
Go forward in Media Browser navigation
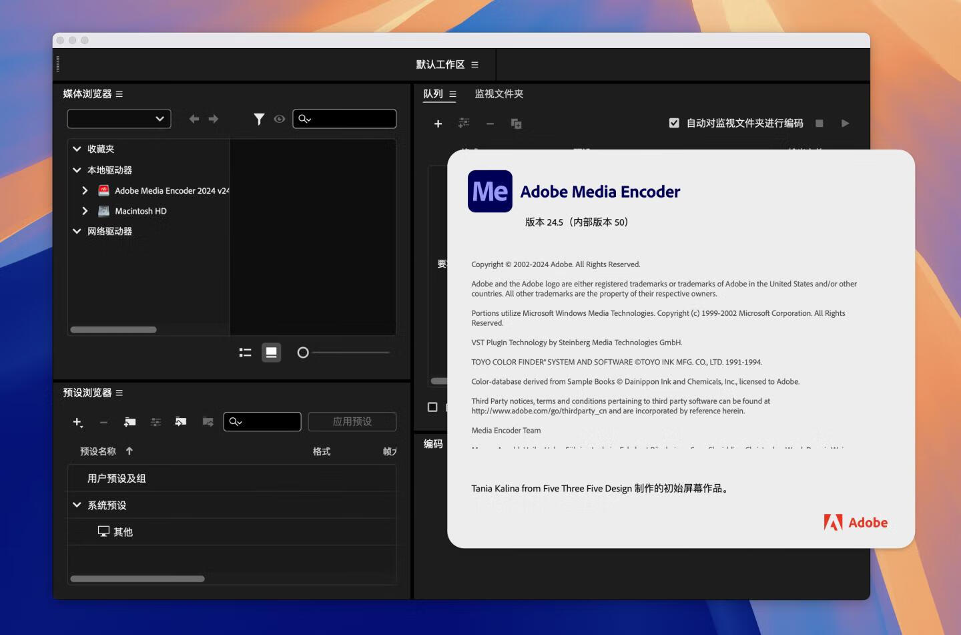[x=214, y=119]
